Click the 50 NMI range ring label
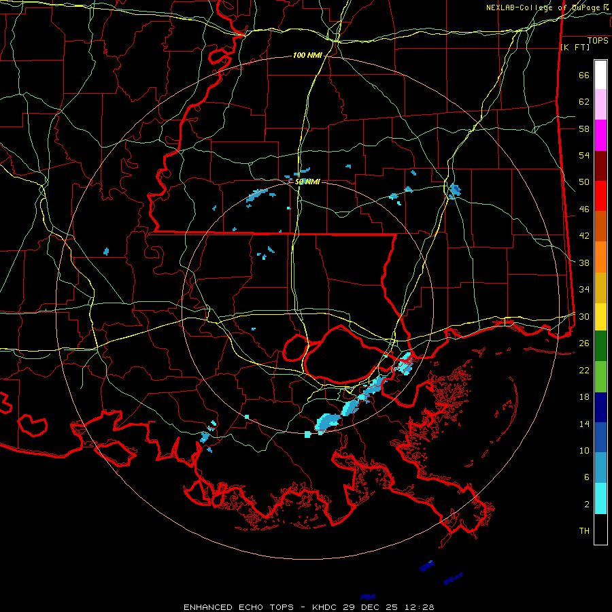The width and height of the screenshot is (612, 612). click(x=307, y=182)
